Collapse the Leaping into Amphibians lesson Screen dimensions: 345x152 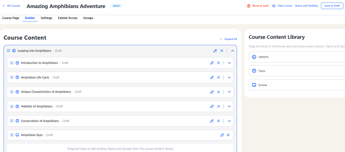point(232,51)
